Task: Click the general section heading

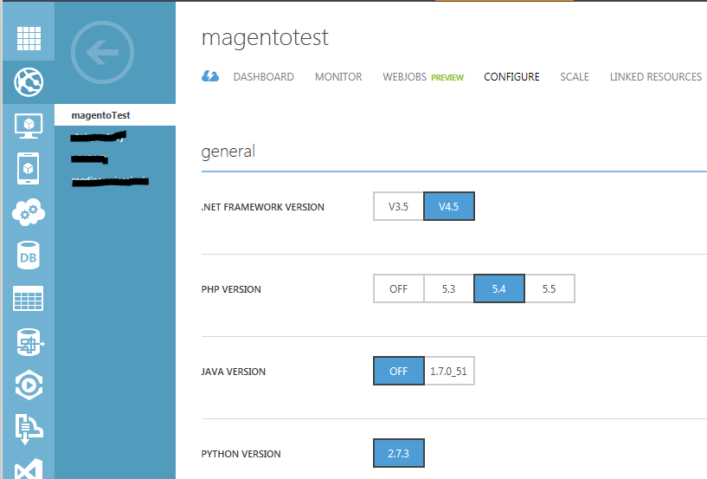Action: coord(228,152)
